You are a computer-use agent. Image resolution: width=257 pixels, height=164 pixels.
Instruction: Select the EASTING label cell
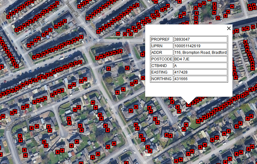click(162, 72)
